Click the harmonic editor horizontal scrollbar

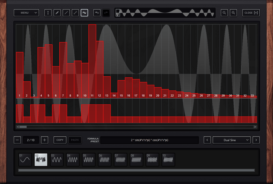coord(136,127)
